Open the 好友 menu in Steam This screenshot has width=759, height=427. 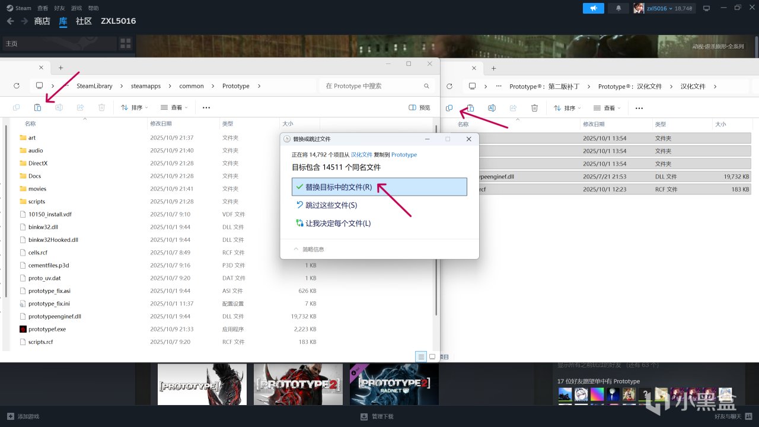click(59, 8)
